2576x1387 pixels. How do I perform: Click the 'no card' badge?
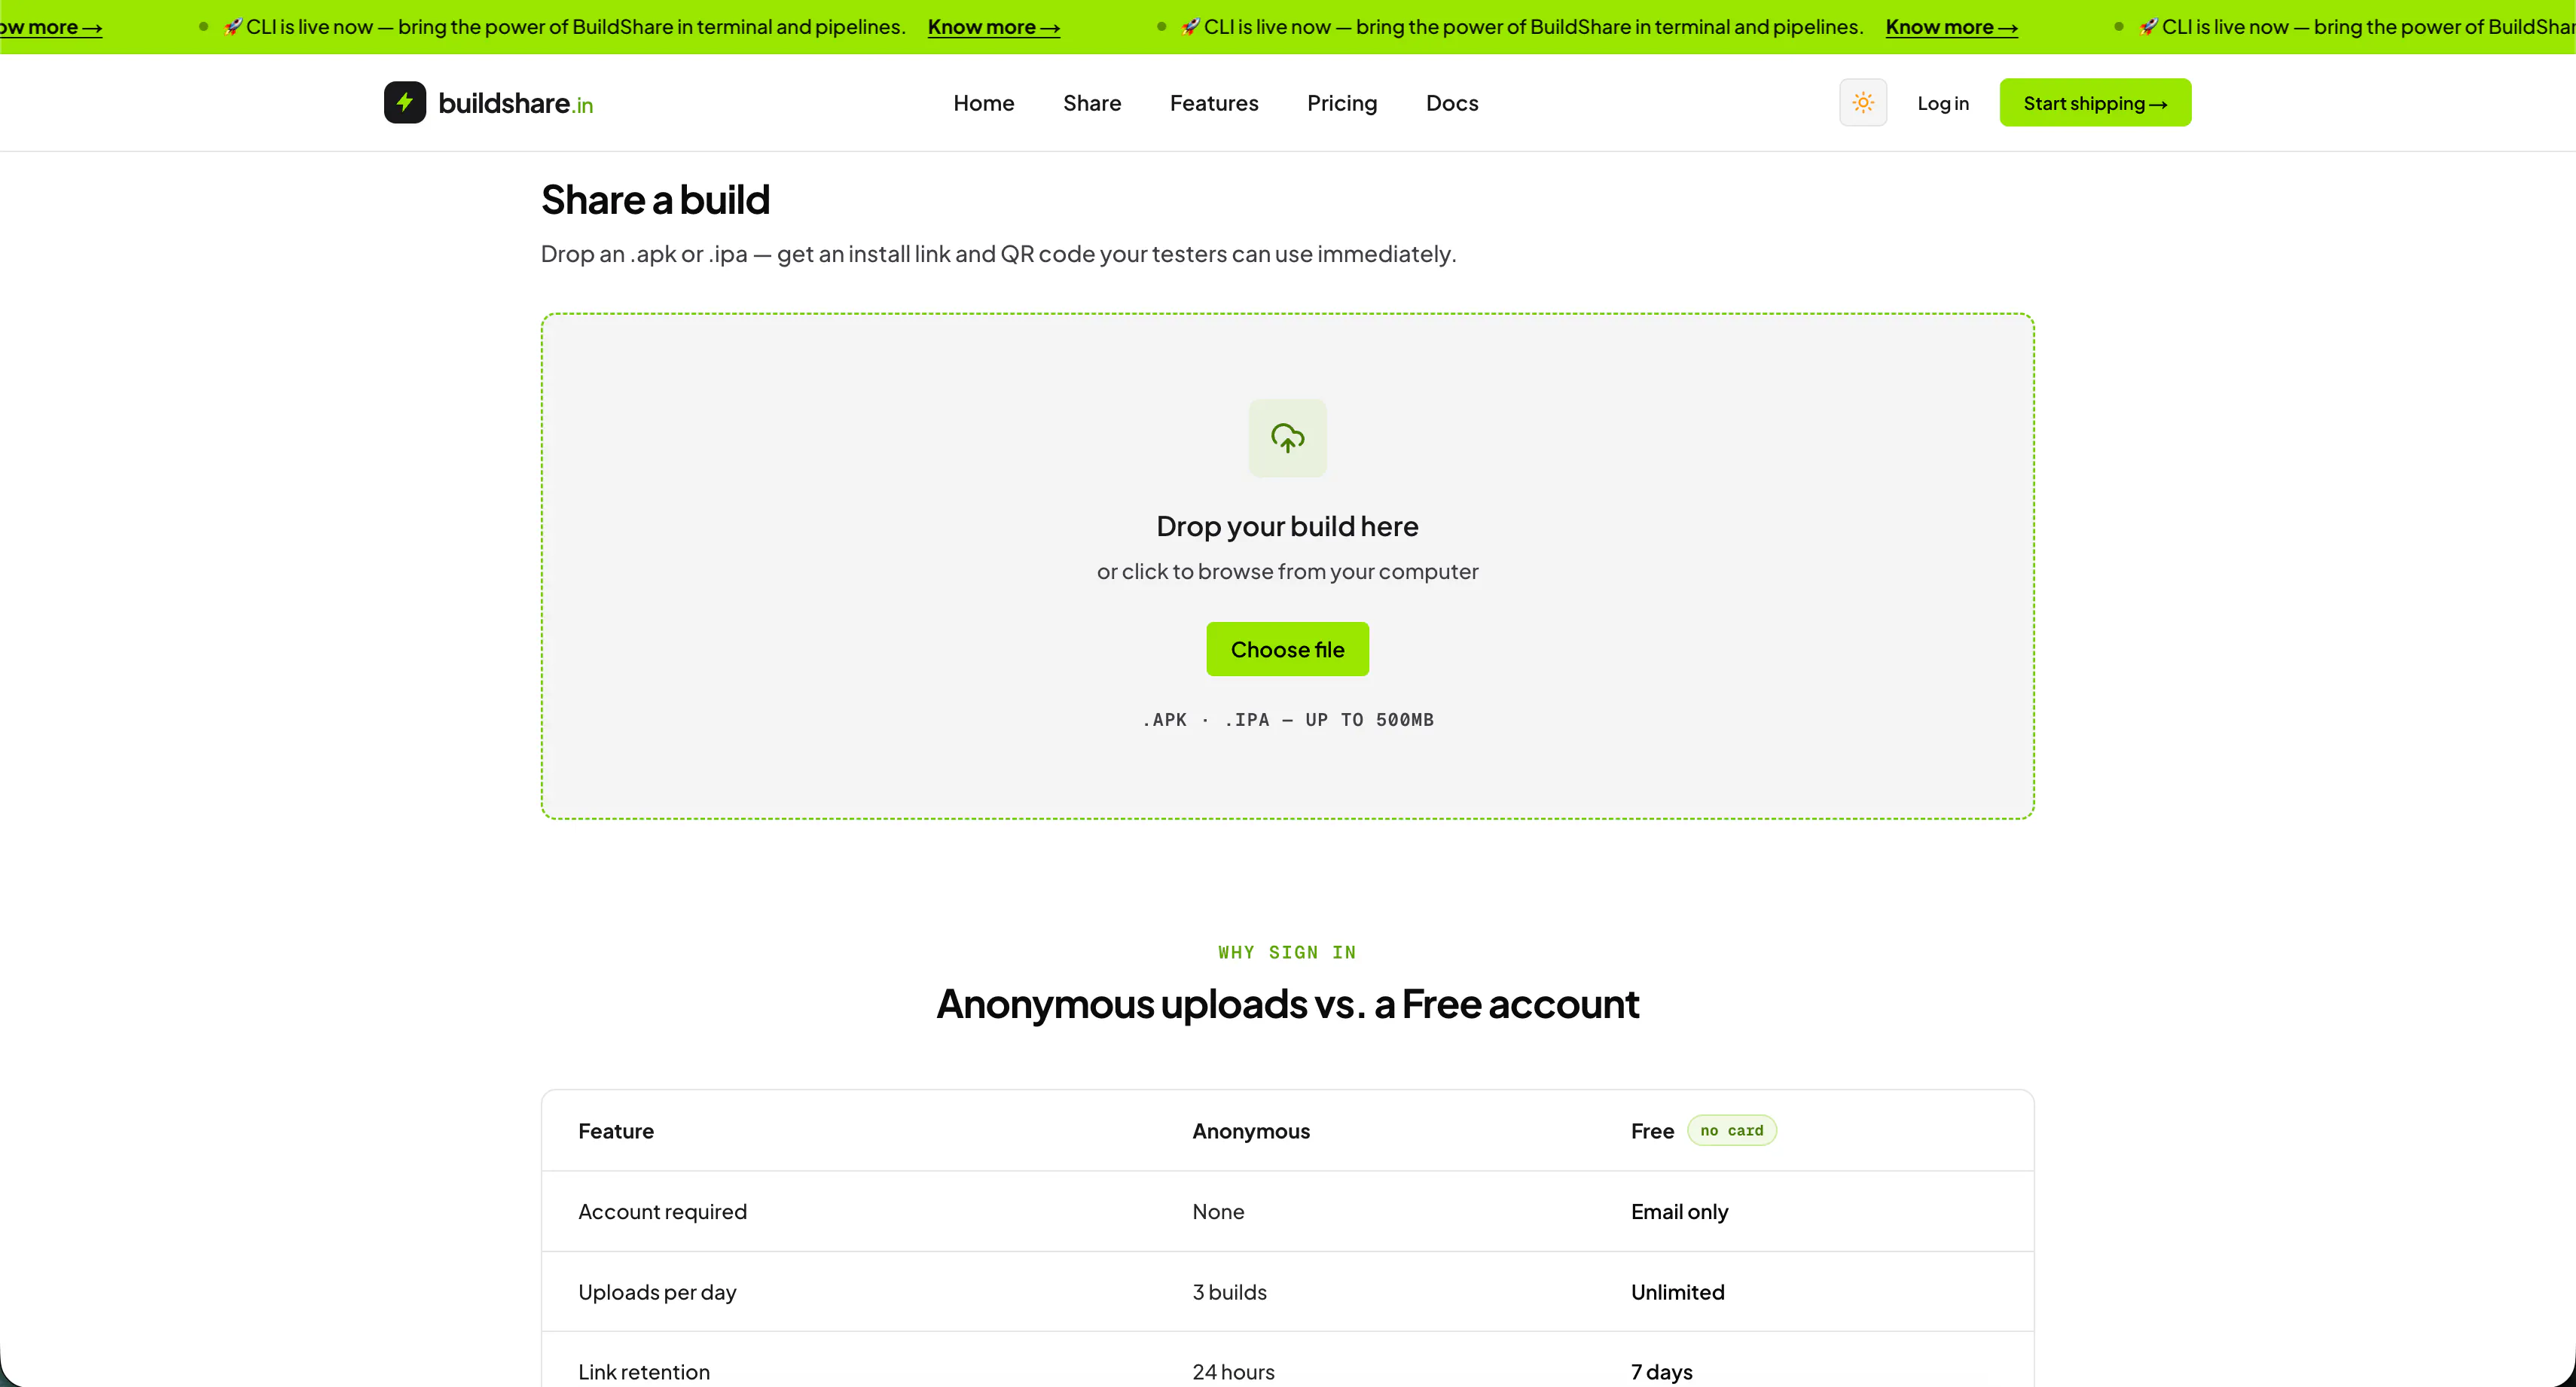1732,1131
